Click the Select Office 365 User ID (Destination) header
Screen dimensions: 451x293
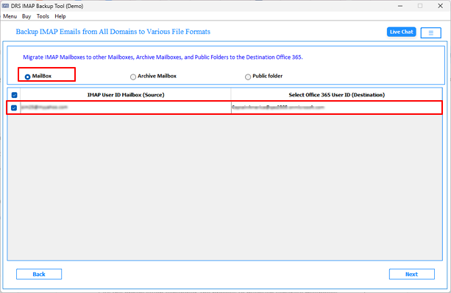point(336,95)
